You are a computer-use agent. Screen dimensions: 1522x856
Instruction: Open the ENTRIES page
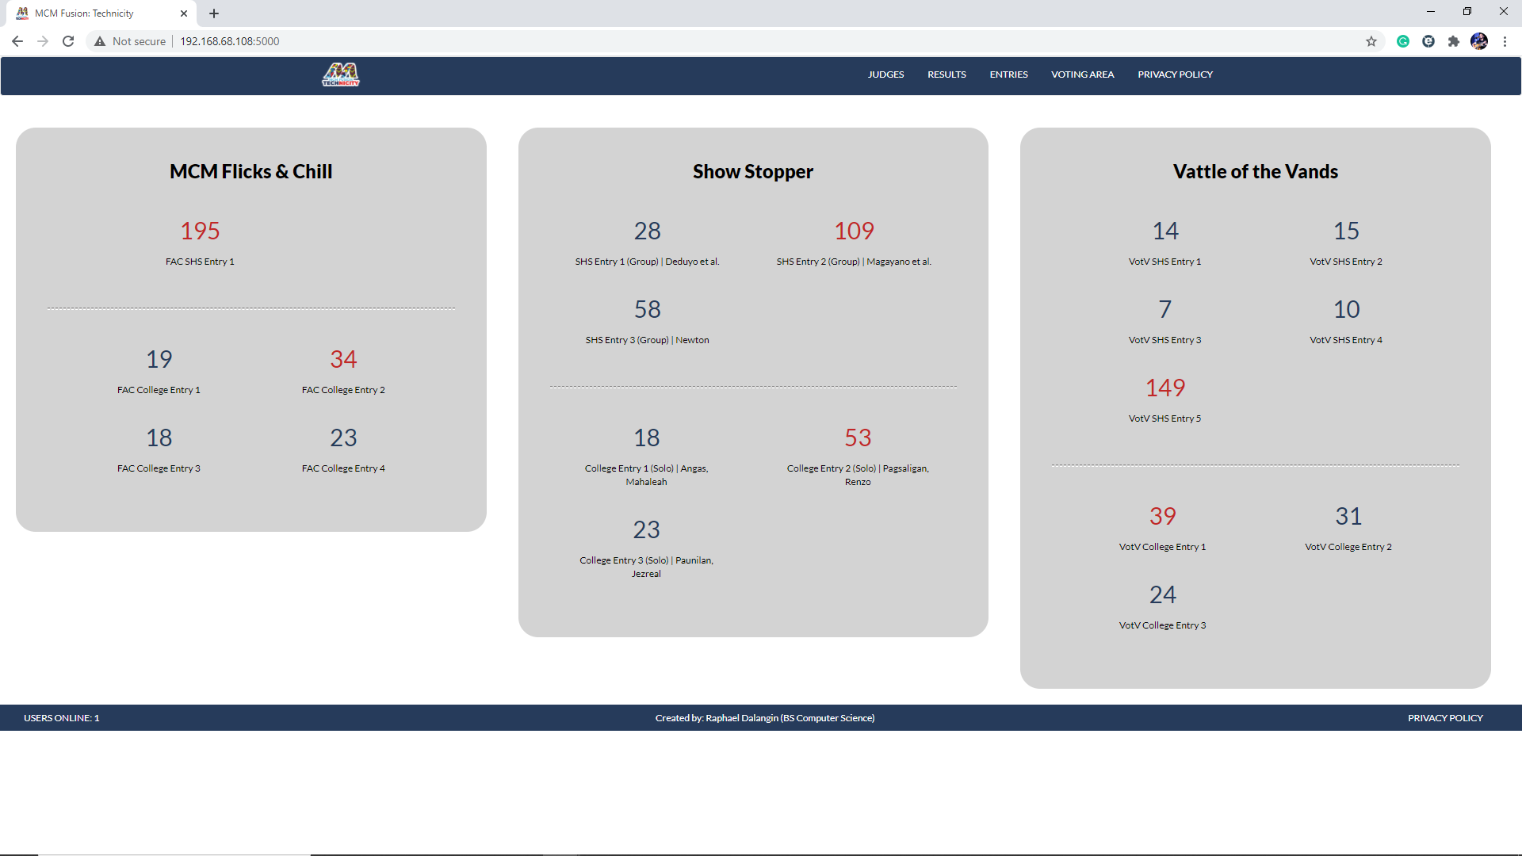pos(1008,74)
